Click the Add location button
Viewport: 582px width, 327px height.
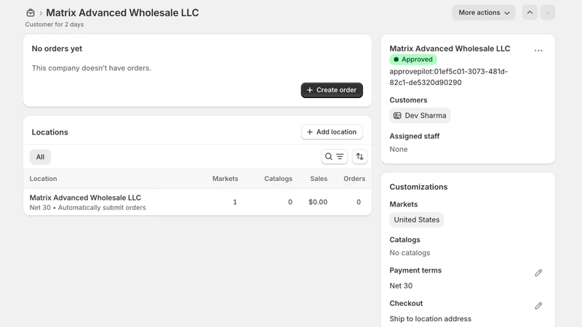[x=332, y=132]
